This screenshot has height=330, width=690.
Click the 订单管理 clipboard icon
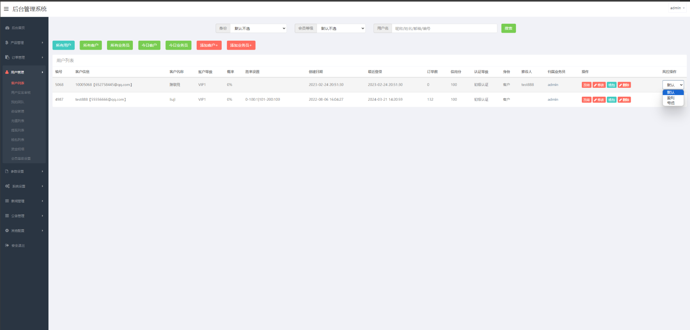(x=7, y=58)
